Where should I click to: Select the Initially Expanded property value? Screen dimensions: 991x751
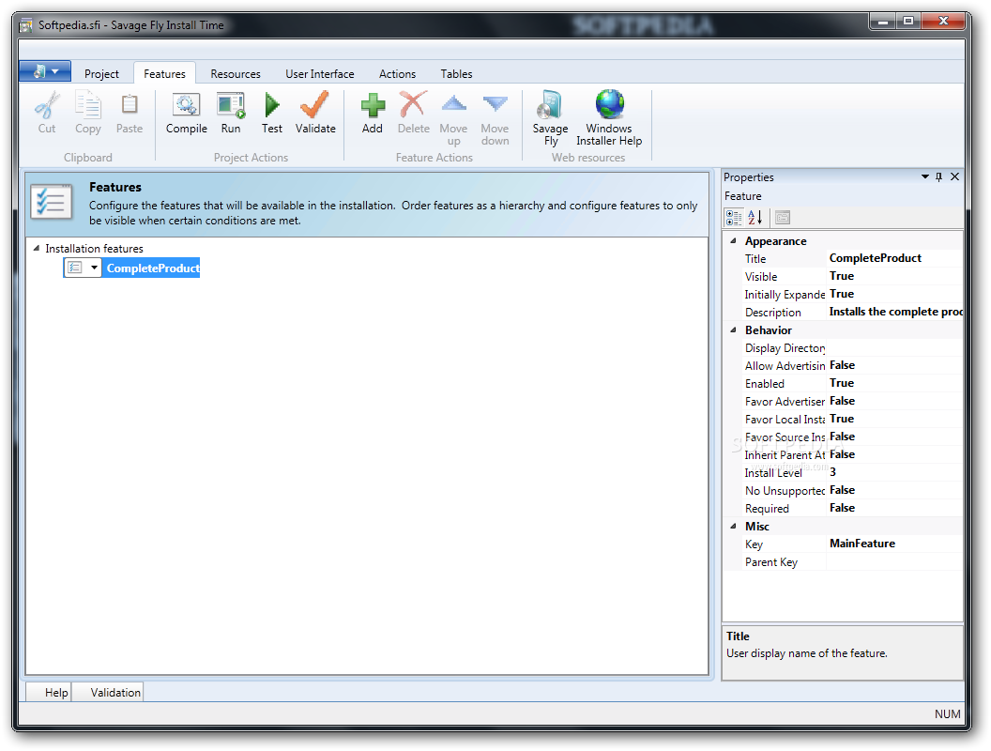pos(895,294)
